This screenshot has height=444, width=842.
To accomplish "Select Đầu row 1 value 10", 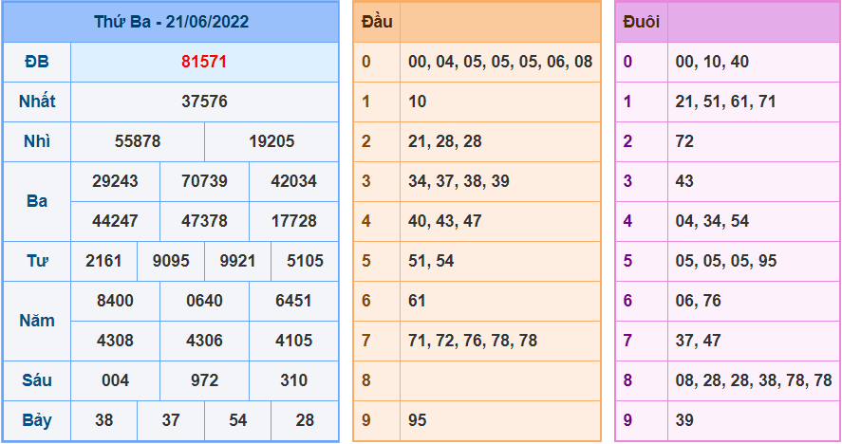I will [x=418, y=102].
